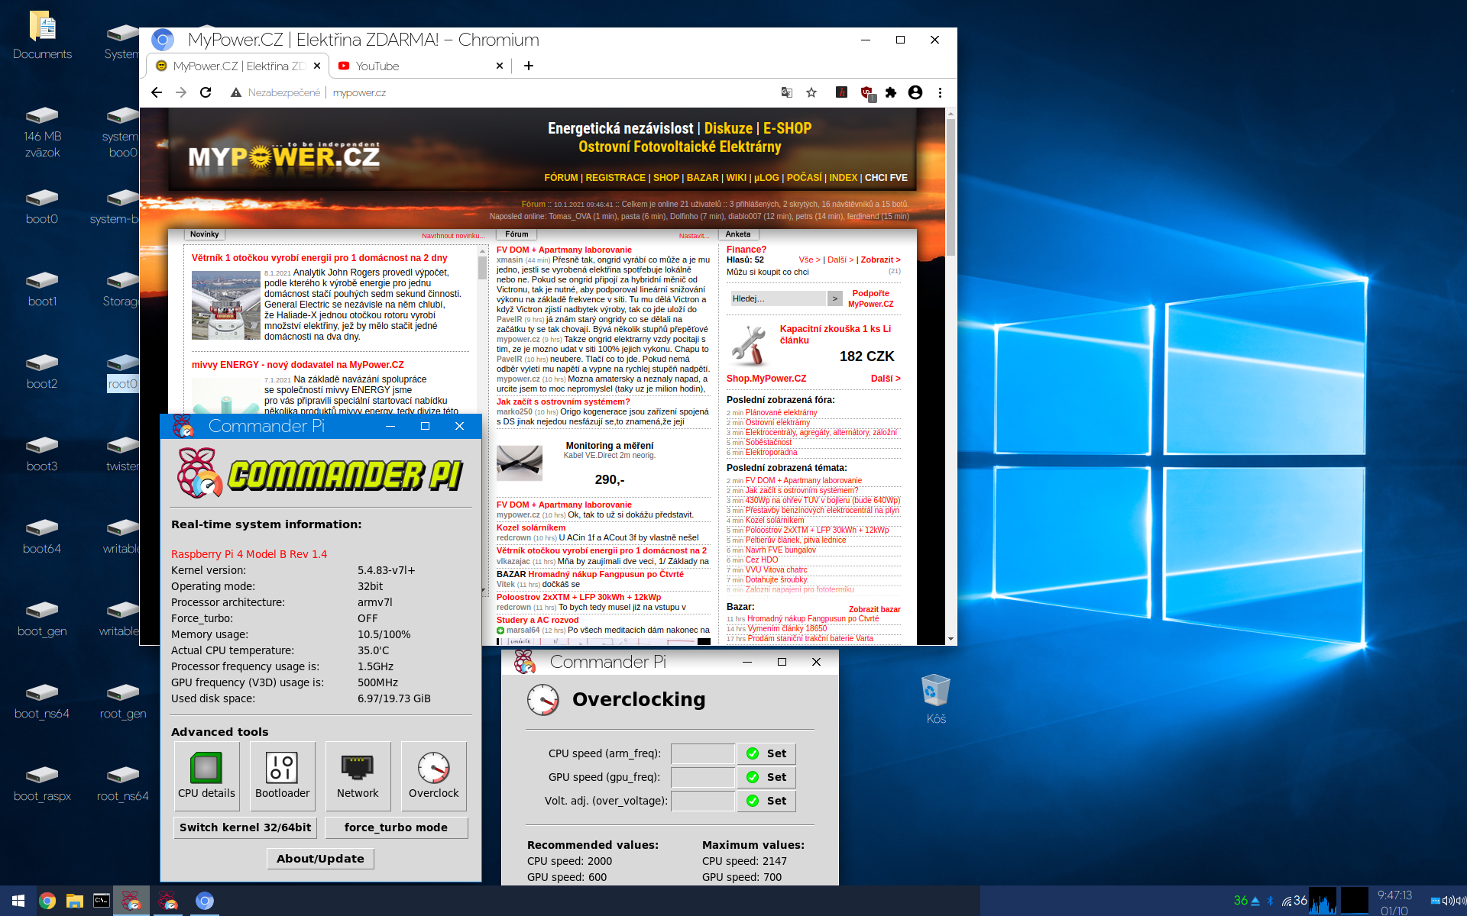Open the Overclock tool

433,775
